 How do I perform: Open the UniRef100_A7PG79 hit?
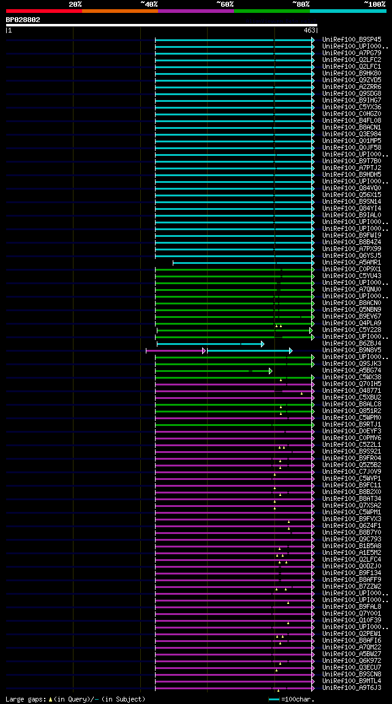click(352, 53)
